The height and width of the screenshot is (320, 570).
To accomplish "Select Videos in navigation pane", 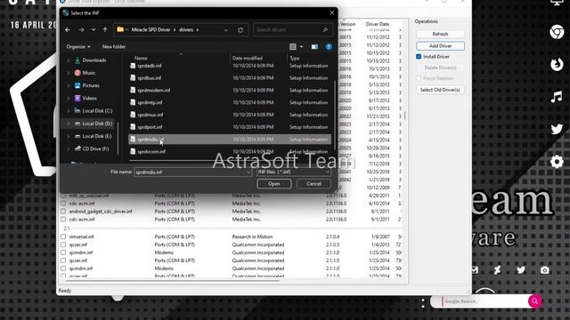I will [89, 99].
